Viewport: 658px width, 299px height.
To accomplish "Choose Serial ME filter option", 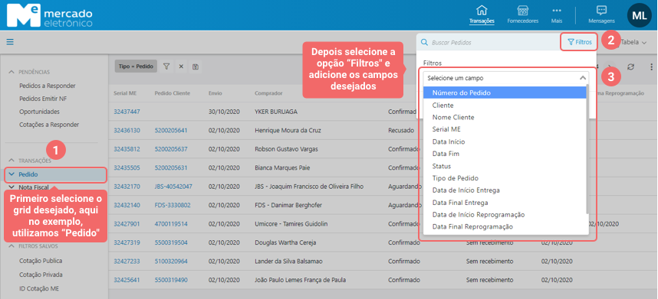I will coord(505,129).
